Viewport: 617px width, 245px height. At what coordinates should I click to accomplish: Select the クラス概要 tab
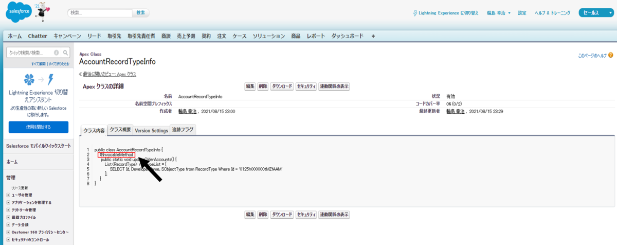coord(120,130)
